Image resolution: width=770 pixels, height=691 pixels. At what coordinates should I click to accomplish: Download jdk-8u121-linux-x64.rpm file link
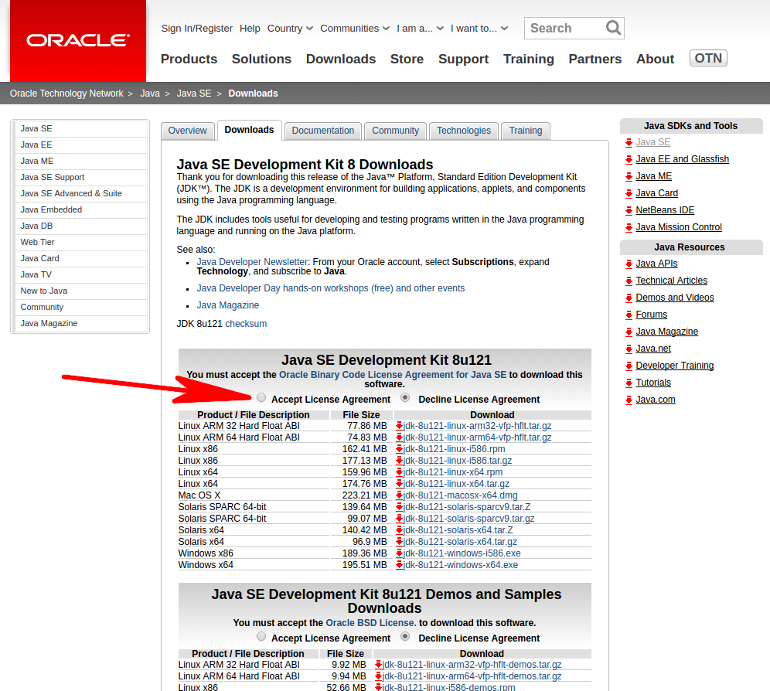pos(453,472)
